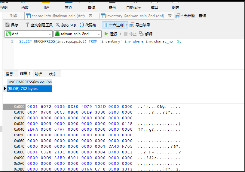Expand the 十六进制 view mode dropdown arrow

tap(127, 25)
